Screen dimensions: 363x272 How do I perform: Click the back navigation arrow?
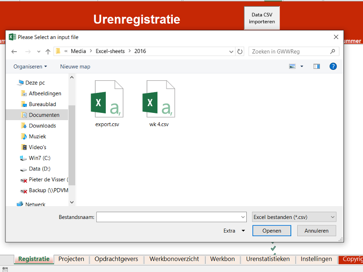(14, 52)
